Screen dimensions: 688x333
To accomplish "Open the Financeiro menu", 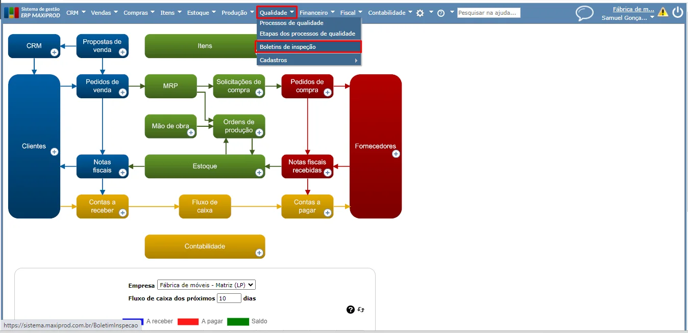I will tap(317, 13).
